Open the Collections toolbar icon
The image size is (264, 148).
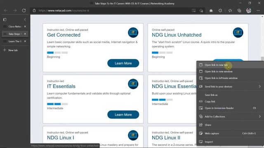coord(239,11)
